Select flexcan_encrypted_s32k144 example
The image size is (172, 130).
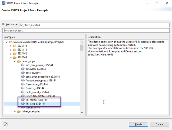[41, 81]
